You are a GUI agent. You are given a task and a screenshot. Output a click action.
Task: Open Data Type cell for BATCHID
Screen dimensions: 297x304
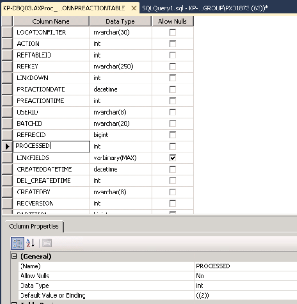(121, 124)
